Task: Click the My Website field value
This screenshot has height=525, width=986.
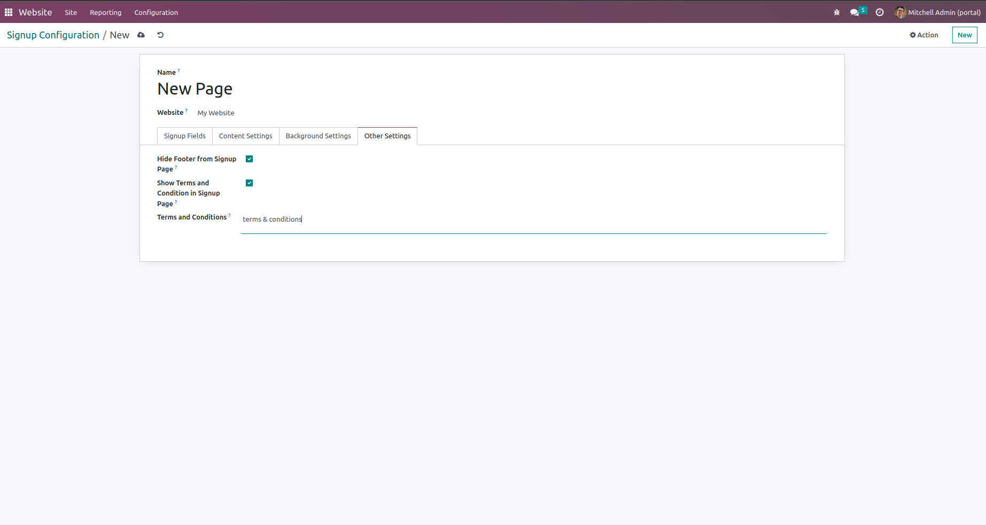Action: coord(216,113)
